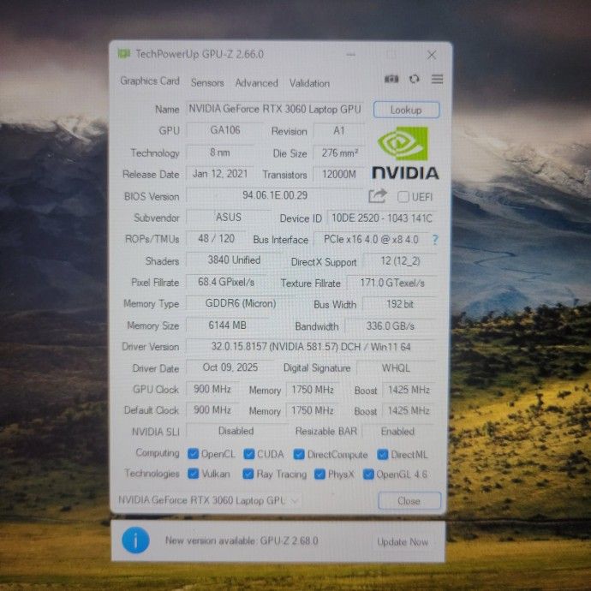Click the Subvendor value ASUS
The image size is (591, 591).
(229, 217)
